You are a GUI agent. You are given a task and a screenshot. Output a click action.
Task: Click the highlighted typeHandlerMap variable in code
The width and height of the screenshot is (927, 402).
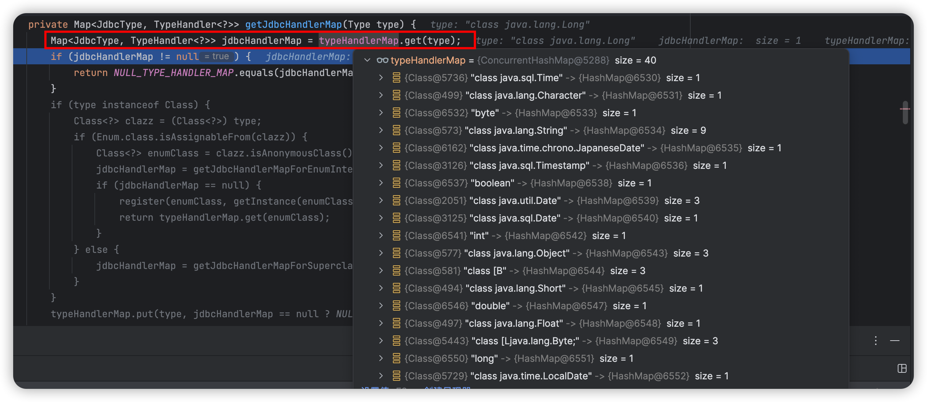click(358, 41)
